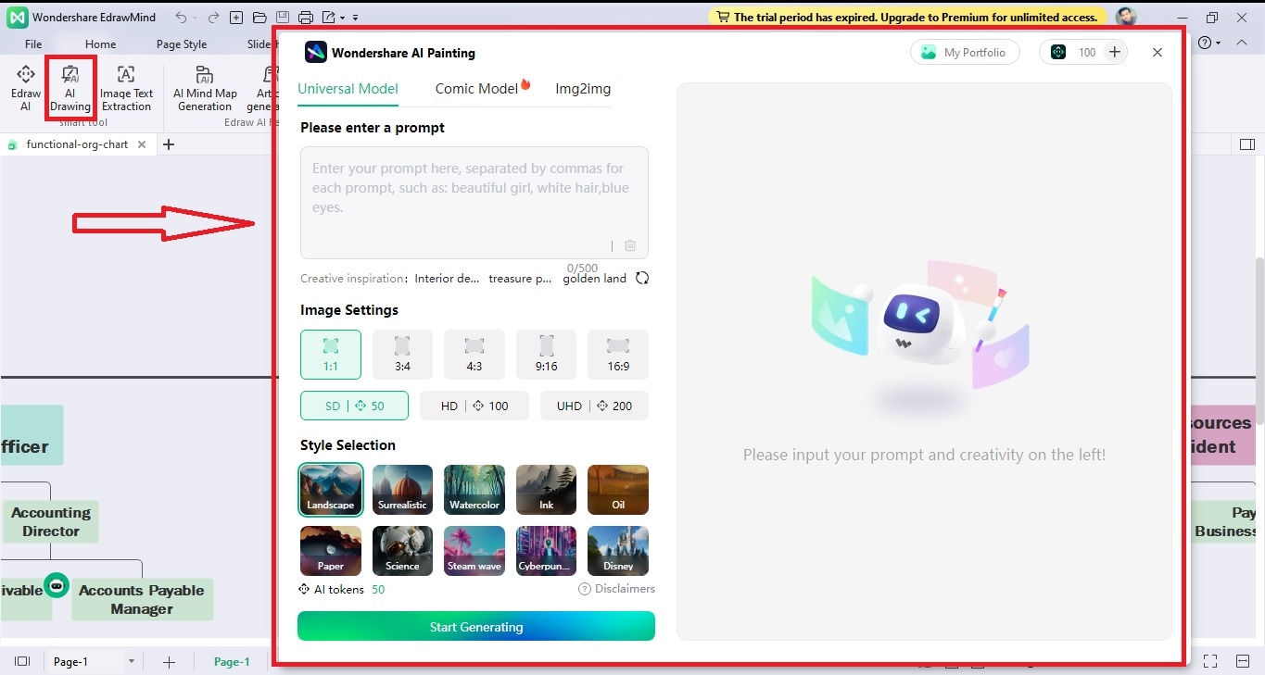This screenshot has width=1265, height=675.
Task: Switch to the Page Style tab
Action: point(182,44)
